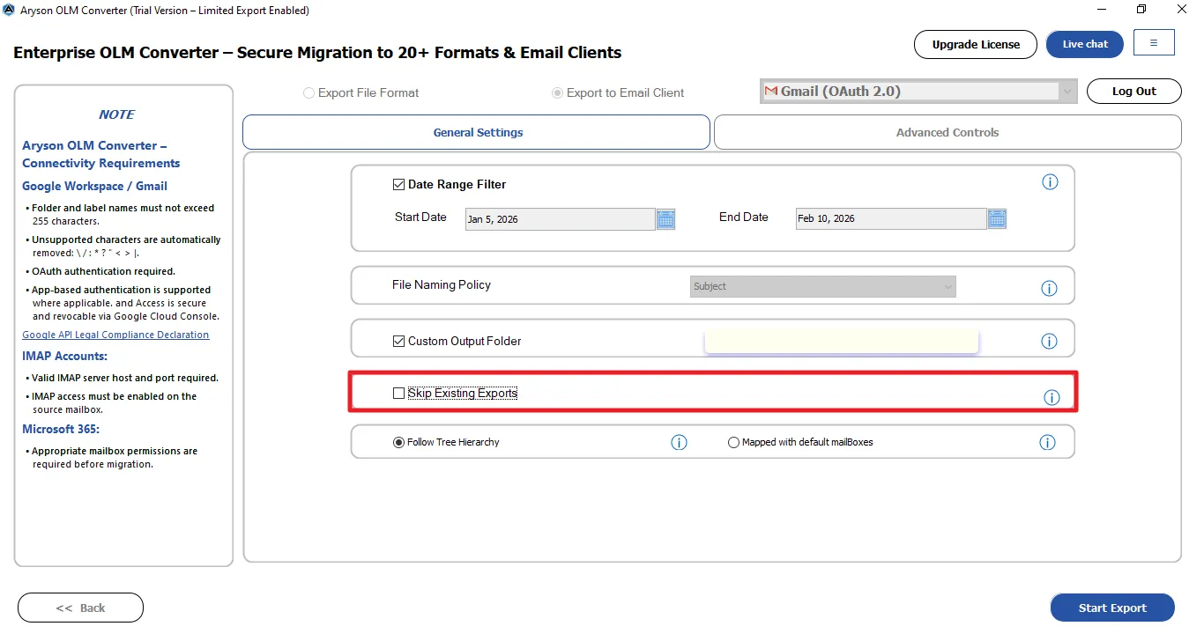The width and height of the screenshot is (1204, 641).
Task: Select the General Settings tab
Action: coord(477,133)
